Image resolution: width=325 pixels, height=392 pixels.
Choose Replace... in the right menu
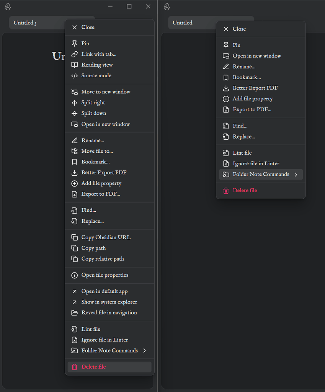(x=261, y=137)
